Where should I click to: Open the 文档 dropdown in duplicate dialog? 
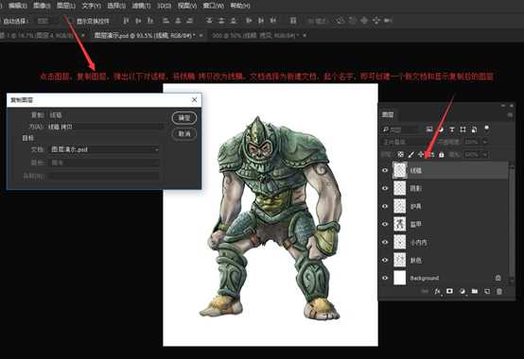coord(105,149)
